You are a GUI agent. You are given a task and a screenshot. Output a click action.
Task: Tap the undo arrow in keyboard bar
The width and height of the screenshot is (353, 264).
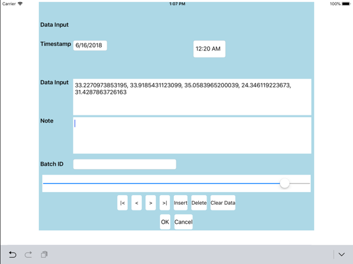coord(12,254)
